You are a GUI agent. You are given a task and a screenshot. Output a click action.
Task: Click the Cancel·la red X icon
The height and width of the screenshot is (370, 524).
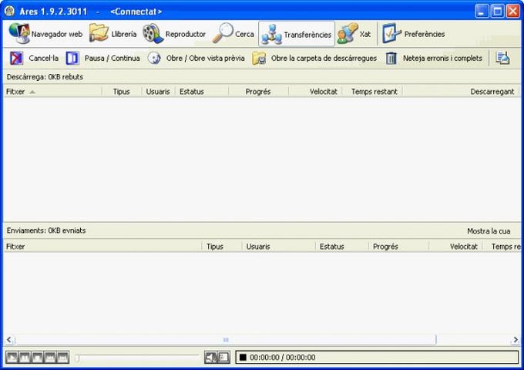(x=16, y=58)
